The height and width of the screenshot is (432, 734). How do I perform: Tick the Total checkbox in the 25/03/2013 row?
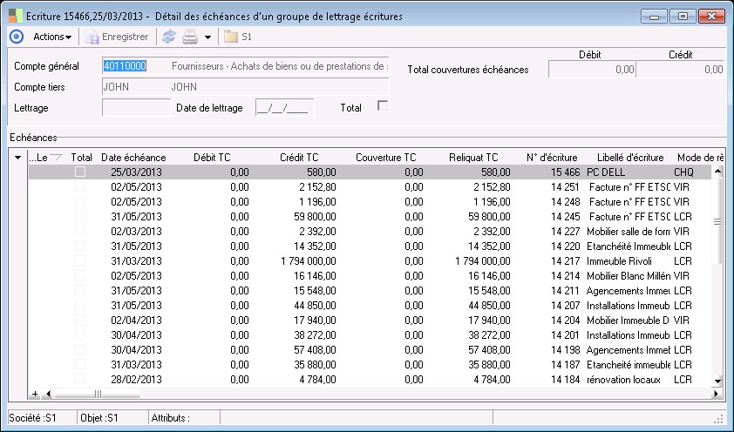80,172
